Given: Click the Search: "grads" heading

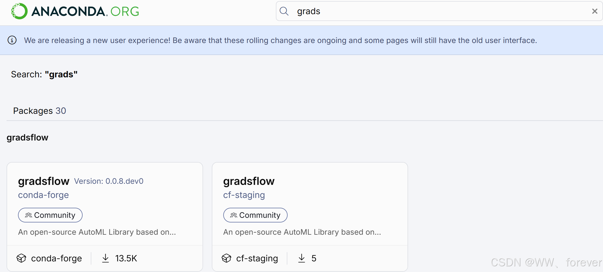Looking at the screenshot, I should coord(44,74).
